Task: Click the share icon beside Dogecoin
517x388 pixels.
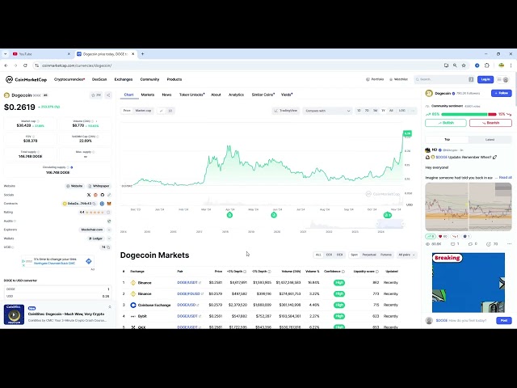Action: [109, 95]
